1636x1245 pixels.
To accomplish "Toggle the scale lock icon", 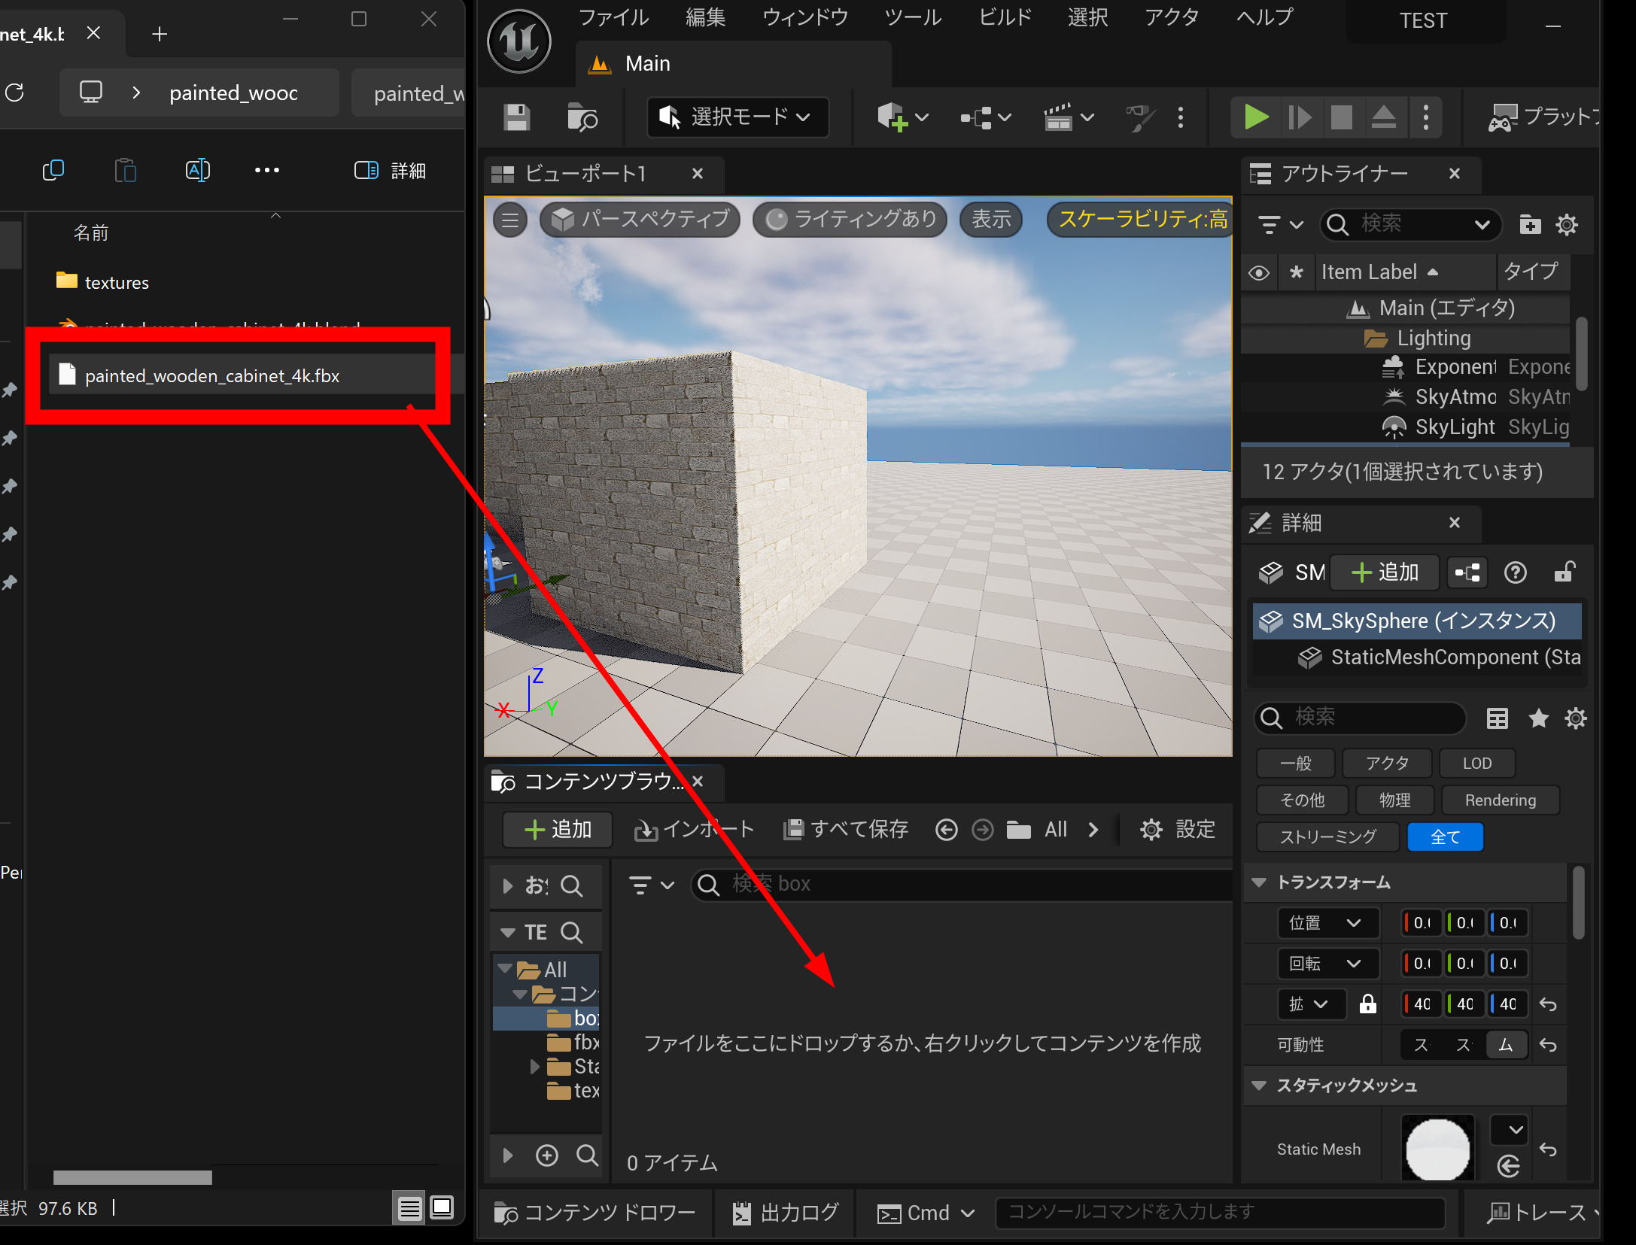I will (1367, 1004).
